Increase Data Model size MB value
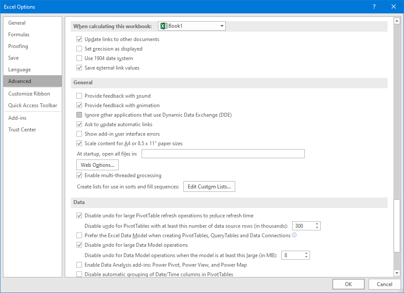This screenshot has width=404, height=293. [x=306, y=253]
